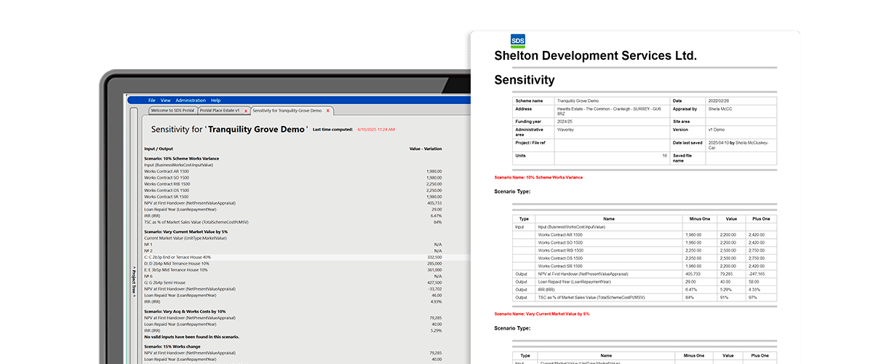Click the Shelton Development Services Ltd. title
The height and width of the screenshot is (364, 873).
pos(595,56)
